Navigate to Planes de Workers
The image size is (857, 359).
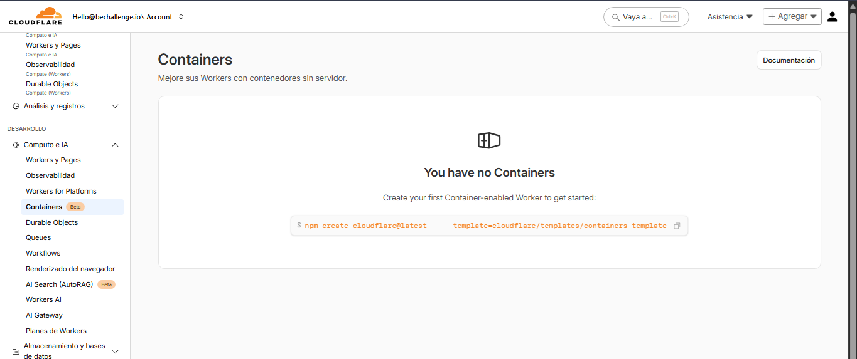(x=56, y=331)
